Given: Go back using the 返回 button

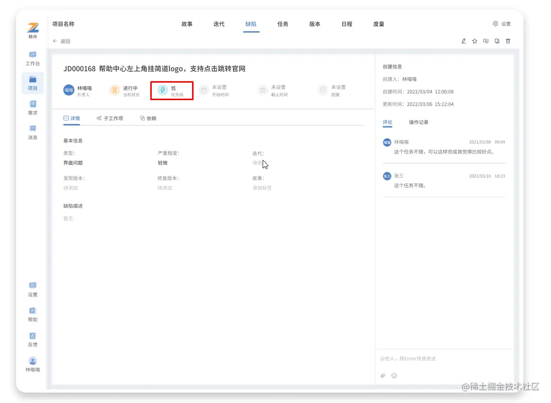Looking at the screenshot, I should point(61,41).
